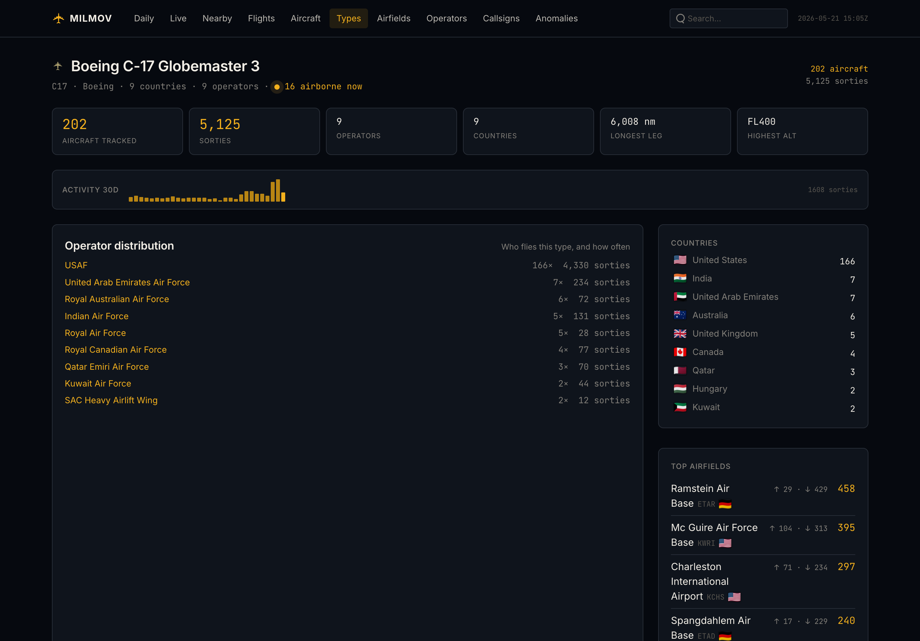The image size is (920, 641).
Task: Click the '202 aircraft' header count
Action: point(839,69)
